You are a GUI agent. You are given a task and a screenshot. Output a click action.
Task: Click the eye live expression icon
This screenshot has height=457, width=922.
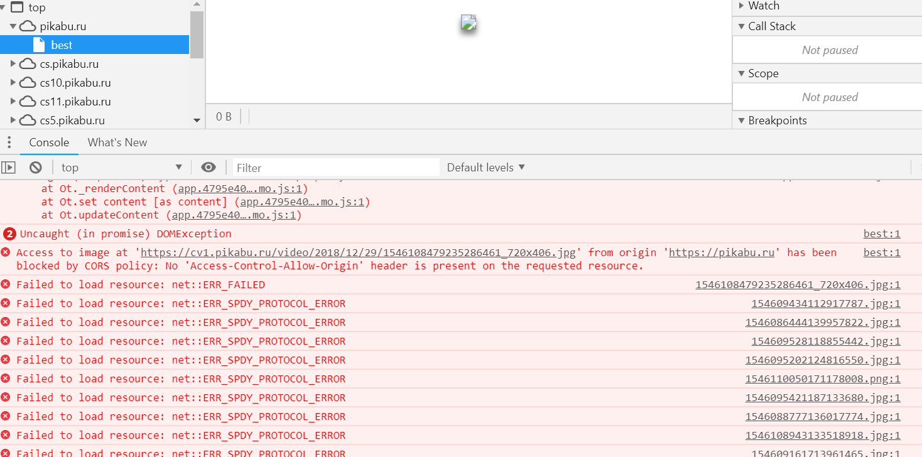tap(209, 168)
